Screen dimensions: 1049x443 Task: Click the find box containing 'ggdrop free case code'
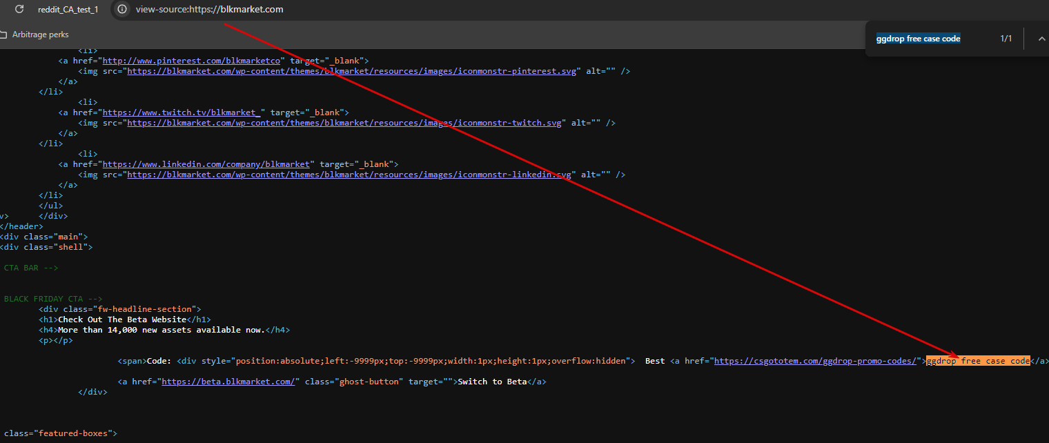(x=919, y=39)
